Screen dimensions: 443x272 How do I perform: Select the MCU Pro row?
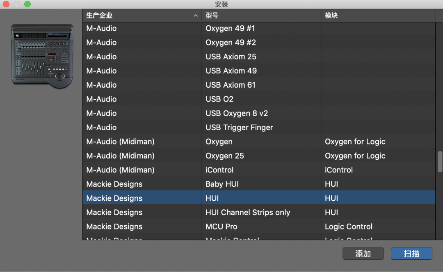[259, 227]
